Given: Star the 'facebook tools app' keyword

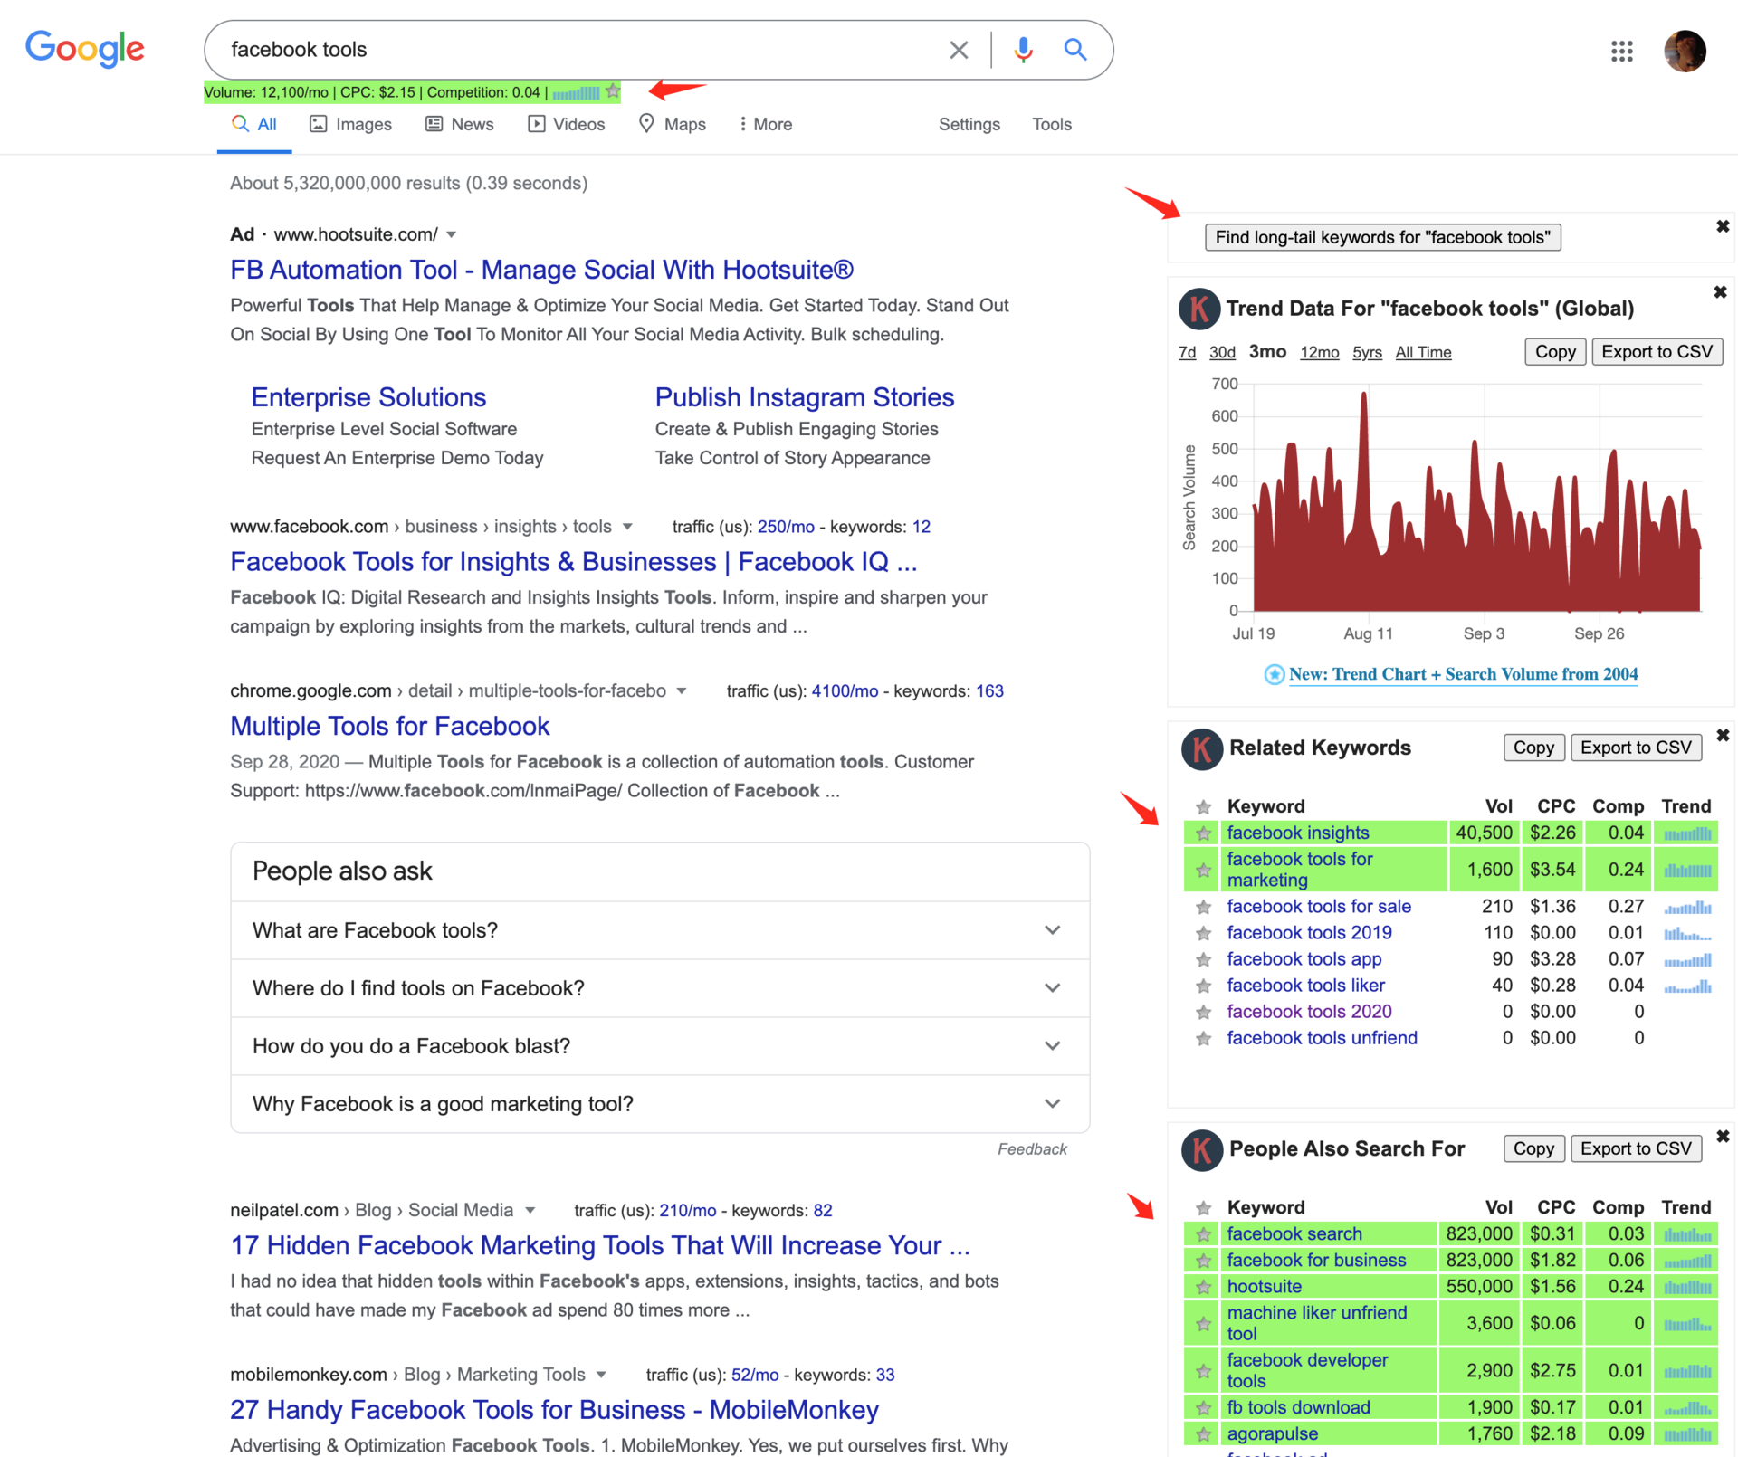Looking at the screenshot, I should tap(1203, 959).
